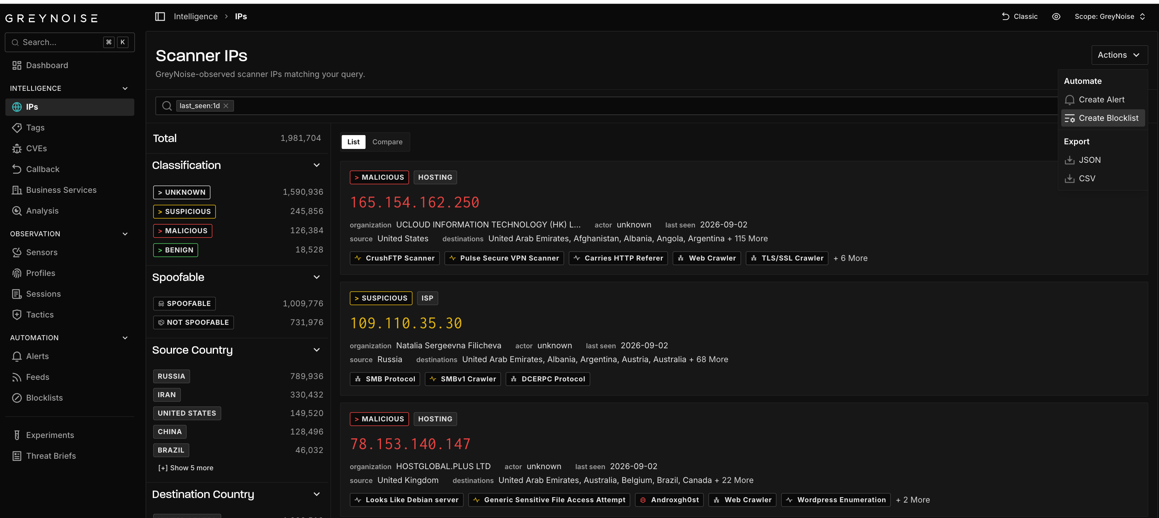Click the eye icon in the top bar
The height and width of the screenshot is (518, 1159).
coord(1056,17)
